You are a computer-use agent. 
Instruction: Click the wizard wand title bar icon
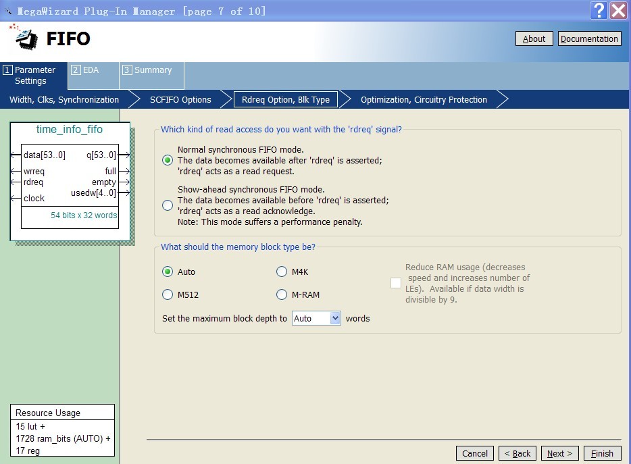coord(8,11)
